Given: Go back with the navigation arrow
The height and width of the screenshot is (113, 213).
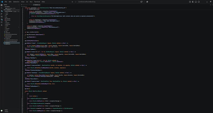Looking at the screenshot, I should click(x=72, y=2).
